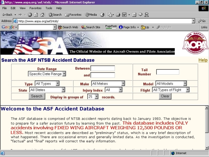Open the State dropdown showing All States
This screenshot has width=209, height=157.
coord(47,90)
